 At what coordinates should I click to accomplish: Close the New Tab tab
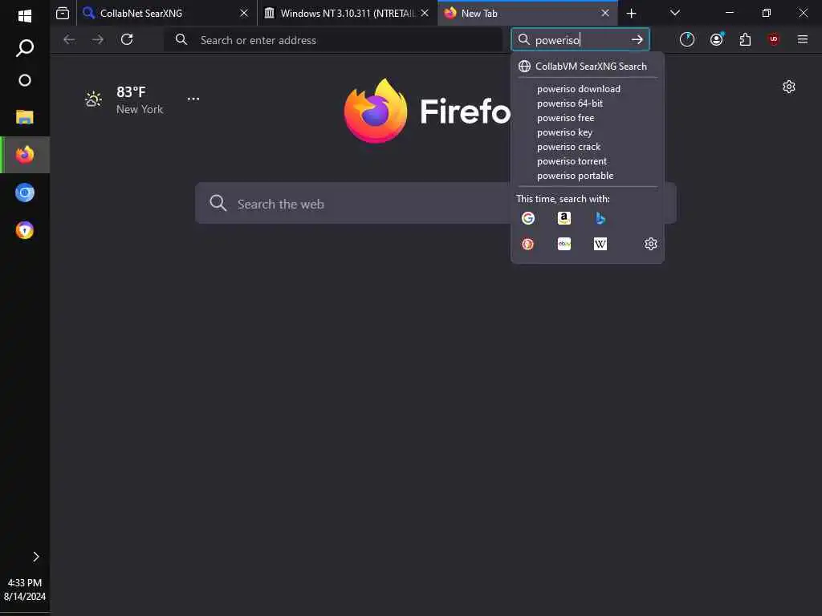coord(605,13)
